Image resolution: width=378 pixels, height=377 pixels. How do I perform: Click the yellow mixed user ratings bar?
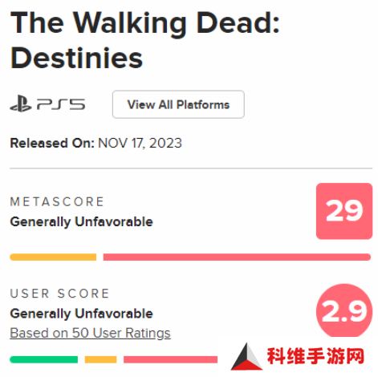point(100,359)
